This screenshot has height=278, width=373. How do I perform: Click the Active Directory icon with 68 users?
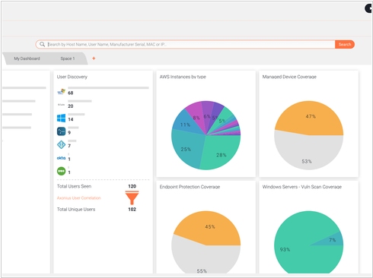tap(61, 91)
